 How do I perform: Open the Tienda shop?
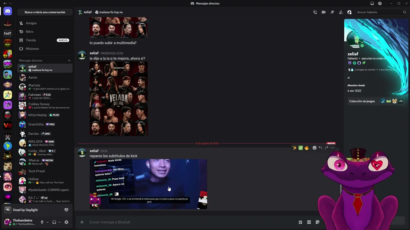[x=45, y=40]
